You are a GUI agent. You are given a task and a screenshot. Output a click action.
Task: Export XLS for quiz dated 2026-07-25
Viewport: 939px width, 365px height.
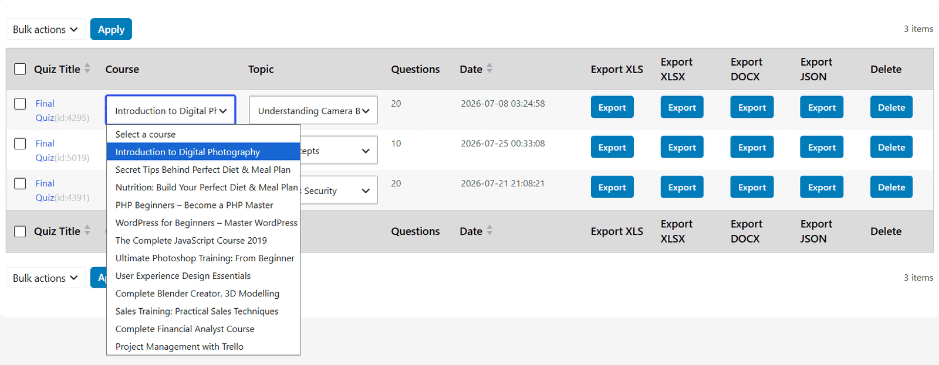click(612, 147)
